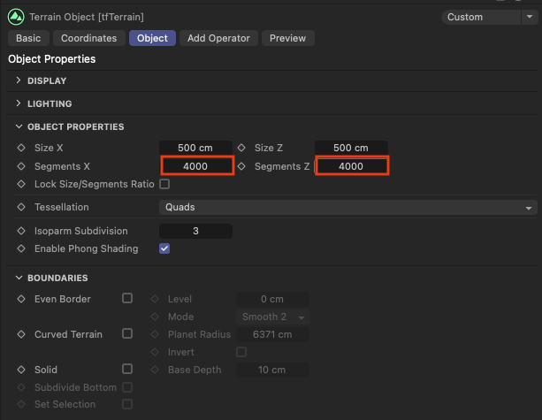The width and height of the screenshot is (542, 420).
Task: Toggle keyframe diamond for Size X
Action: click(x=21, y=148)
